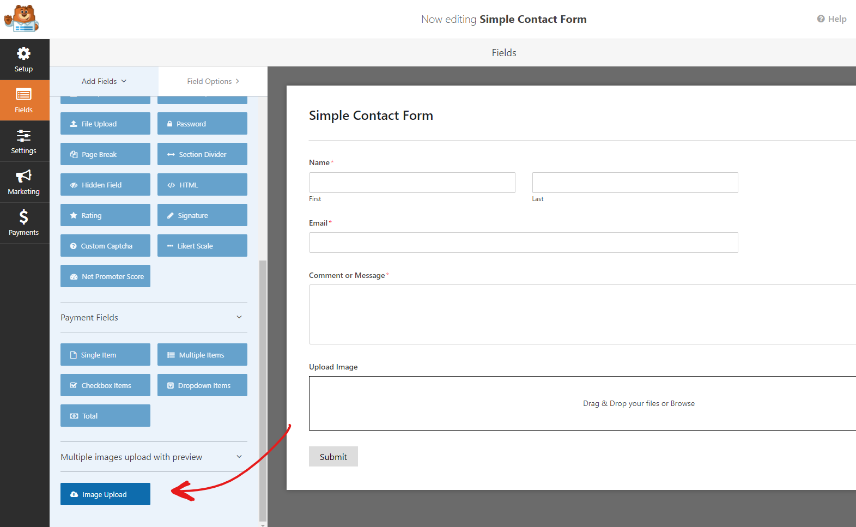Click the Email input field
856x527 pixels.
point(524,243)
